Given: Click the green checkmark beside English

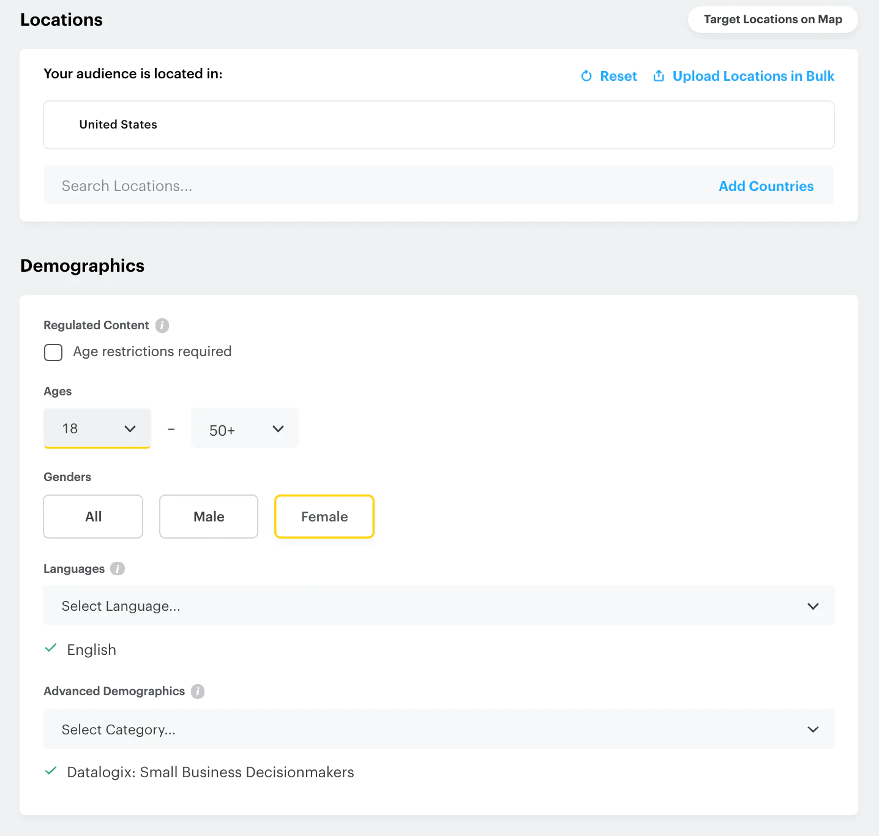Looking at the screenshot, I should coord(51,648).
